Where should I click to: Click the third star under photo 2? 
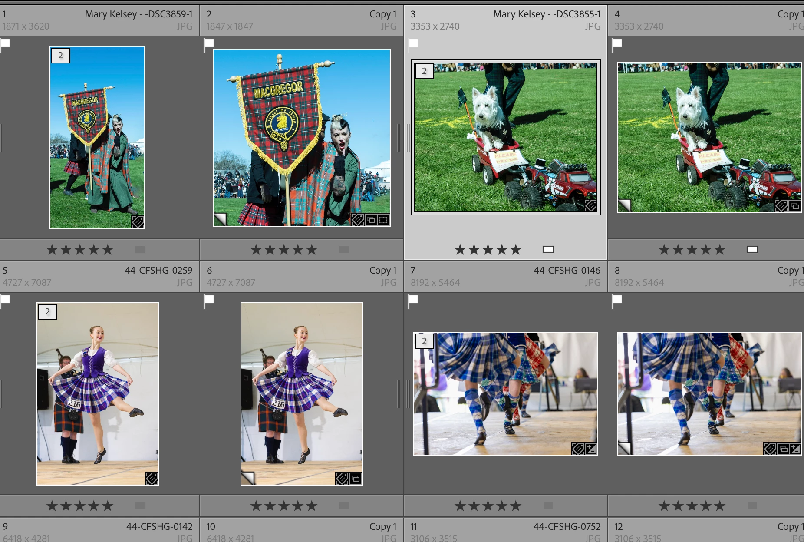coord(284,250)
